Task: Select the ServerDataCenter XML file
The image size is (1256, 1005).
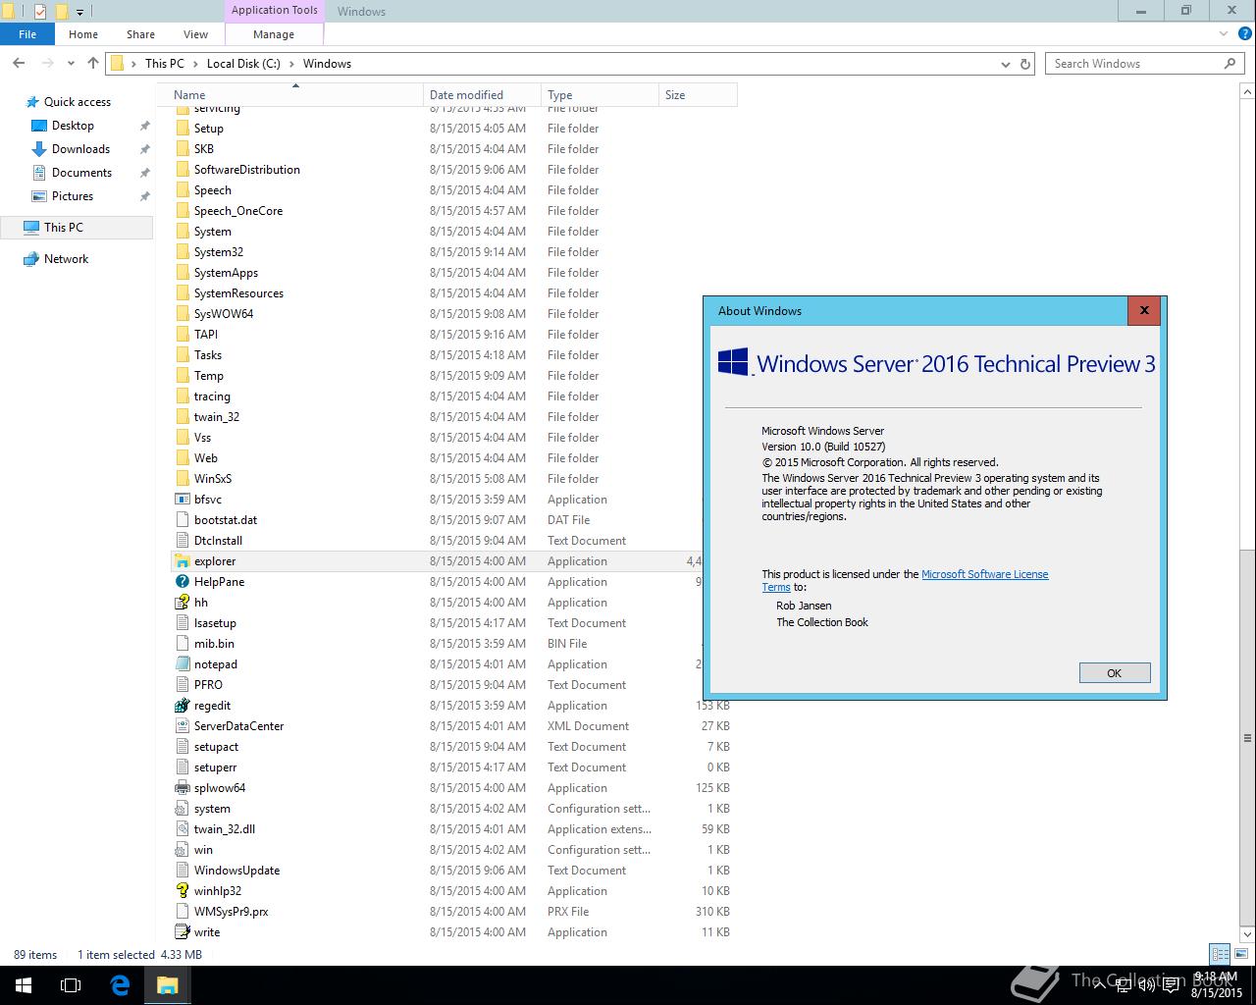Action: pos(238,726)
